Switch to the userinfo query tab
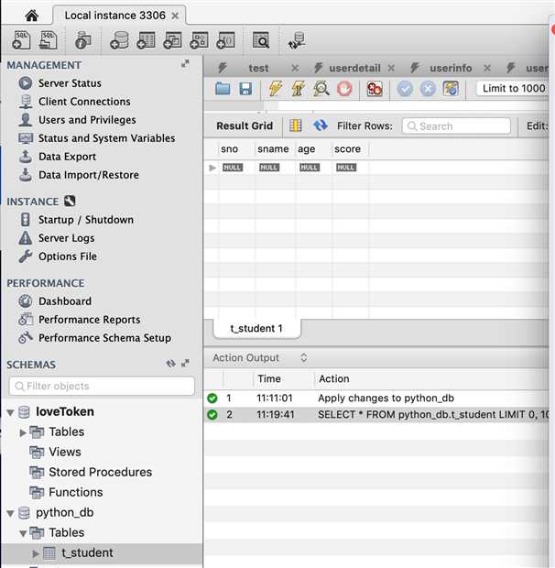The height and width of the screenshot is (568, 555). (x=451, y=68)
